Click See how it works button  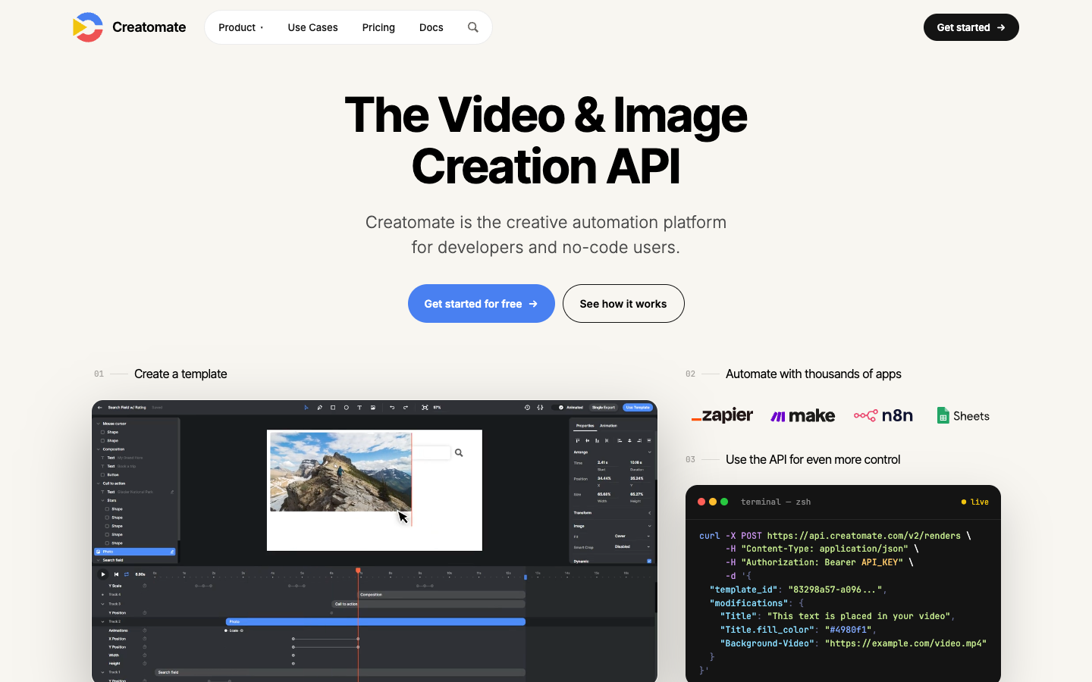tap(623, 303)
